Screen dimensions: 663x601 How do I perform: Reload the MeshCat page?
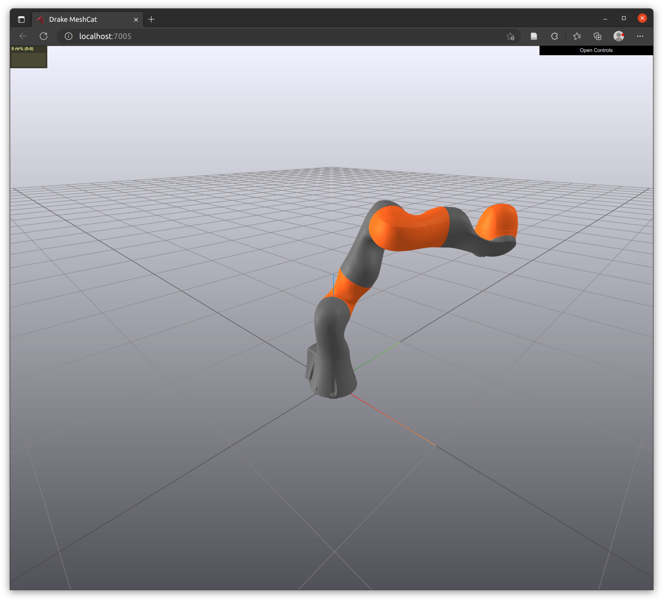click(44, 36)
